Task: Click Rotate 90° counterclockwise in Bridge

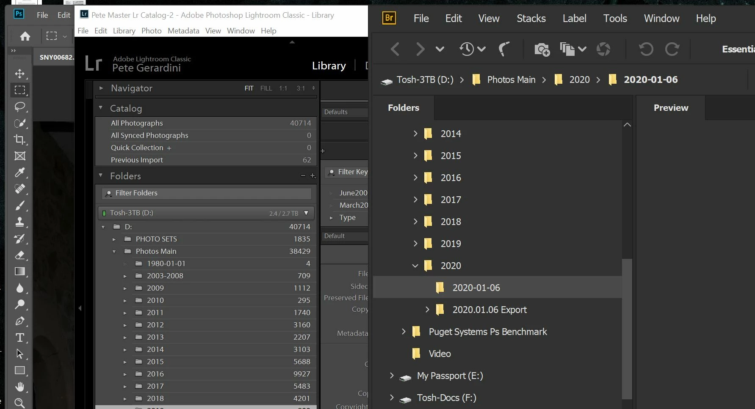Action: 646,49
